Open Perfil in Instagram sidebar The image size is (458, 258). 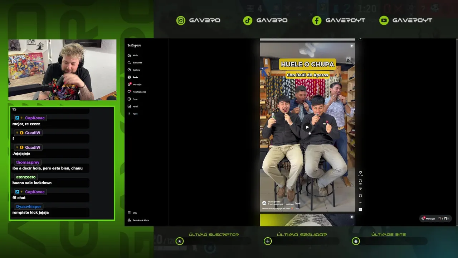133,114
